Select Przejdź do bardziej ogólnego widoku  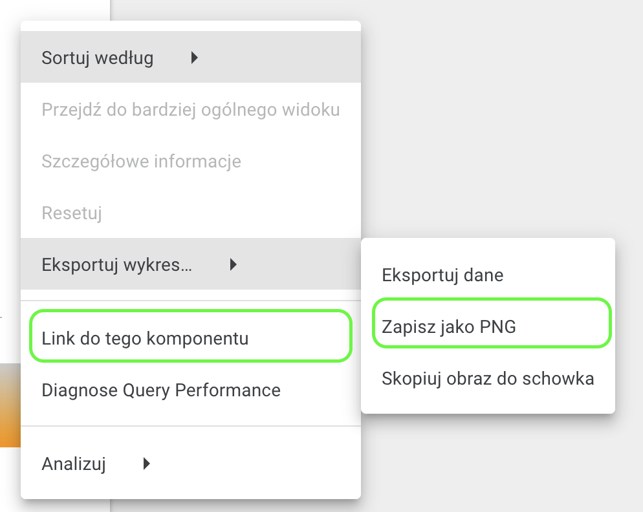tap(190, 109)
